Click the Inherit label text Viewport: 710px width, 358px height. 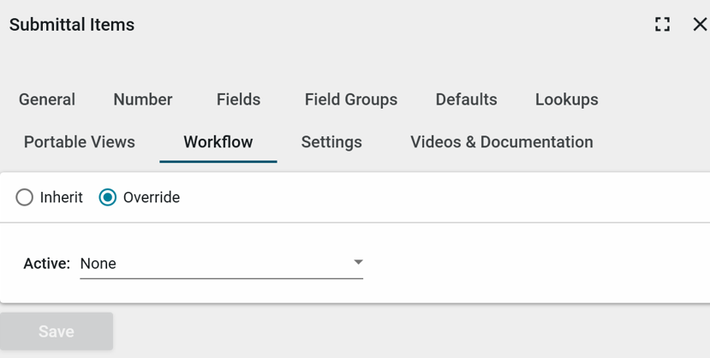(62, 198)
